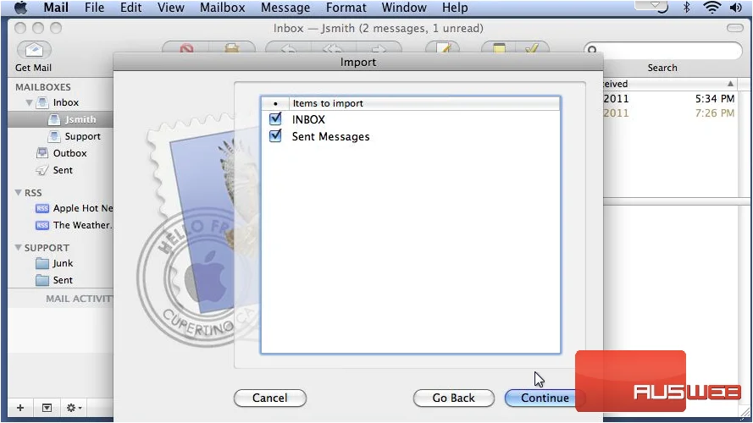This screenshot has width=753, height=423.
Task: Collapse the Inbox disclosure triangle
Action: 29,102
